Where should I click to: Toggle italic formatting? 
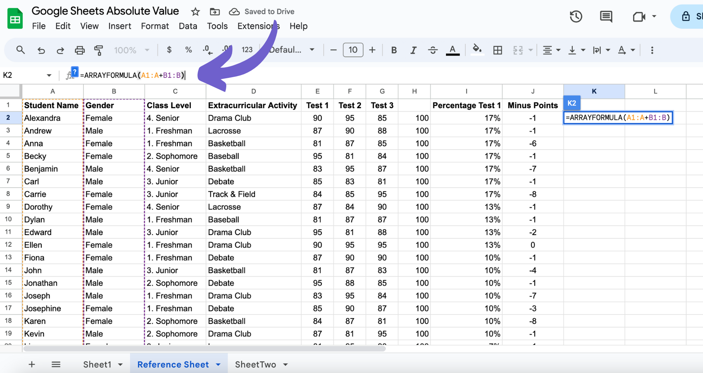point(413,50)
